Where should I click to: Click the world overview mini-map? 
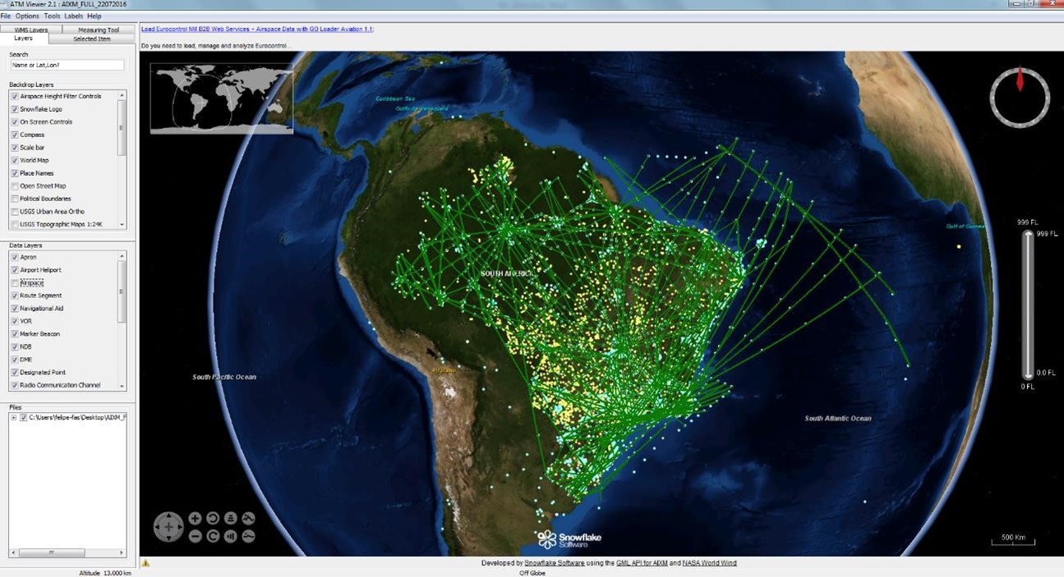222,98
